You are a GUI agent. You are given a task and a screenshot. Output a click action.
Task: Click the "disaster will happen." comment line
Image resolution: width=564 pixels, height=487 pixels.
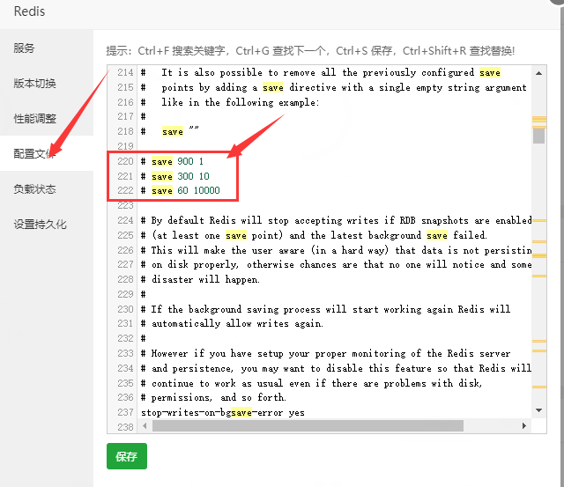pos(200,279)
